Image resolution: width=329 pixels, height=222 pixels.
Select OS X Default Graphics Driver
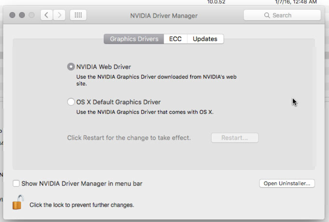pos(71,102)
